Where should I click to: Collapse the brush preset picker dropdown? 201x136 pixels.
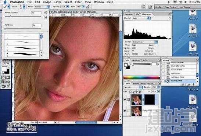pos(24,7)
